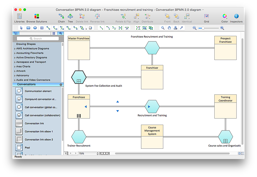
Task: Click the Master Franchisee pool
Action: pos(79,48)
